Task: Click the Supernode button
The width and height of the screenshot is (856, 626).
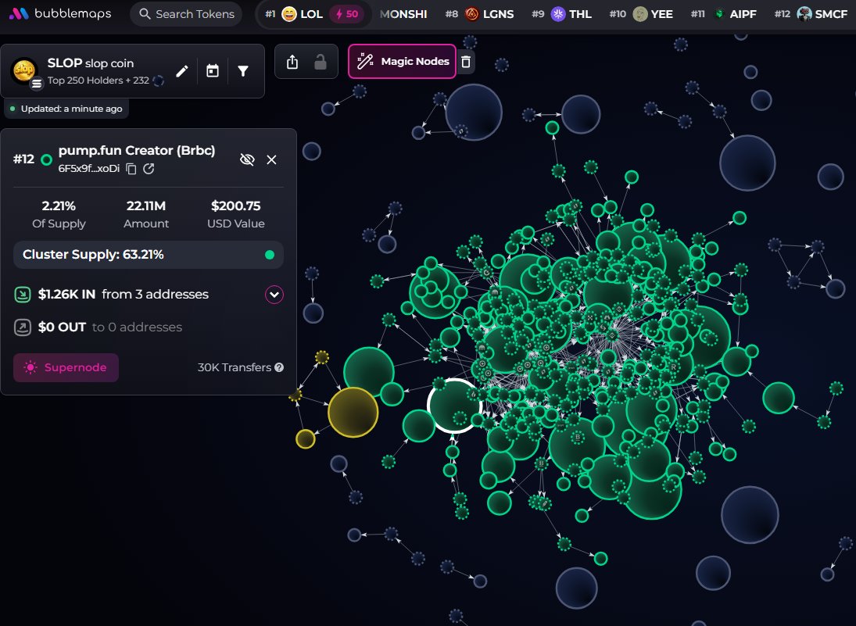Action: [x=66, y=367]
